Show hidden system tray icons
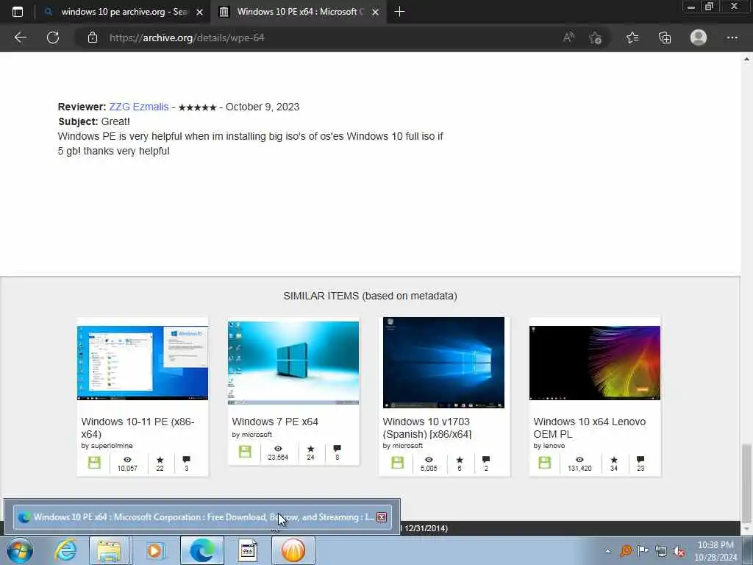 coord(608,551)
